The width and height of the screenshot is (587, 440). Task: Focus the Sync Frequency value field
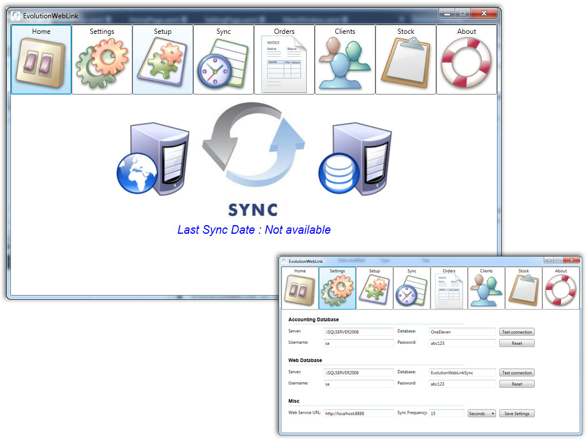click(447, 414)
